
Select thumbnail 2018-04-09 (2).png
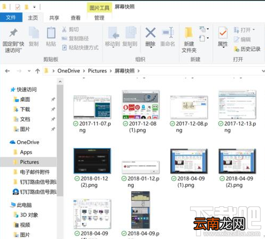coord(237,161)
